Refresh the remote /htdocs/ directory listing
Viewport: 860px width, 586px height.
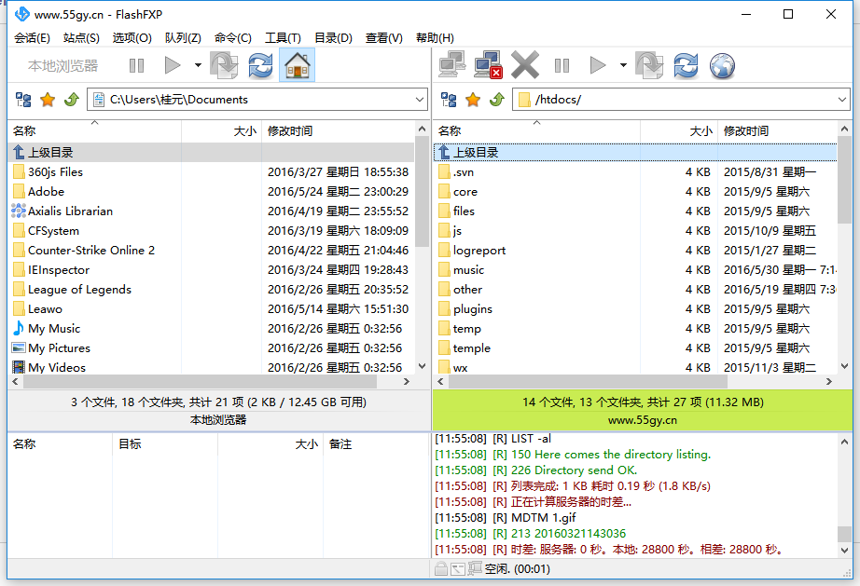(x=686, y=64)
